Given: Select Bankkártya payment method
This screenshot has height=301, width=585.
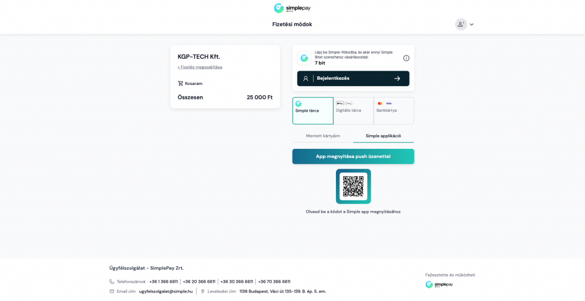Looking at the screenshot, I should [x=394, y=111].
